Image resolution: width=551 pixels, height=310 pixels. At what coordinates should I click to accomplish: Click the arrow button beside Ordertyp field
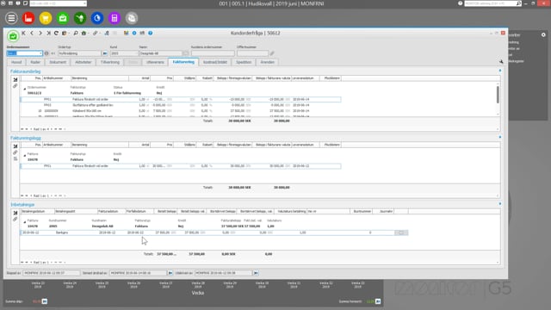(105, 53)
